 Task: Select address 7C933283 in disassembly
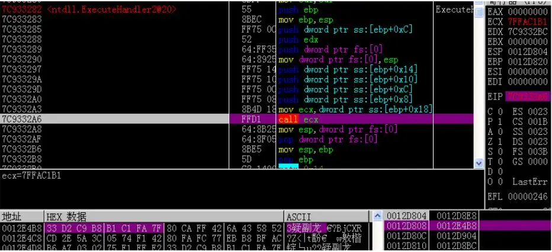[x=22, y=20]
